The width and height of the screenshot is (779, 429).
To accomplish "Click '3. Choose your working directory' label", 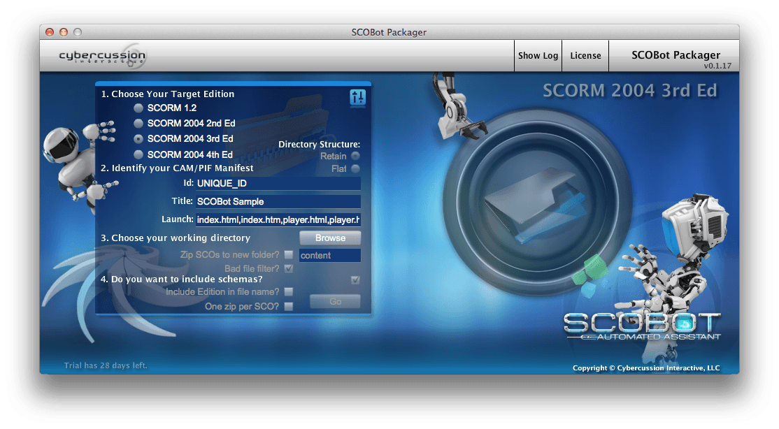I will [x=176, y=238].
